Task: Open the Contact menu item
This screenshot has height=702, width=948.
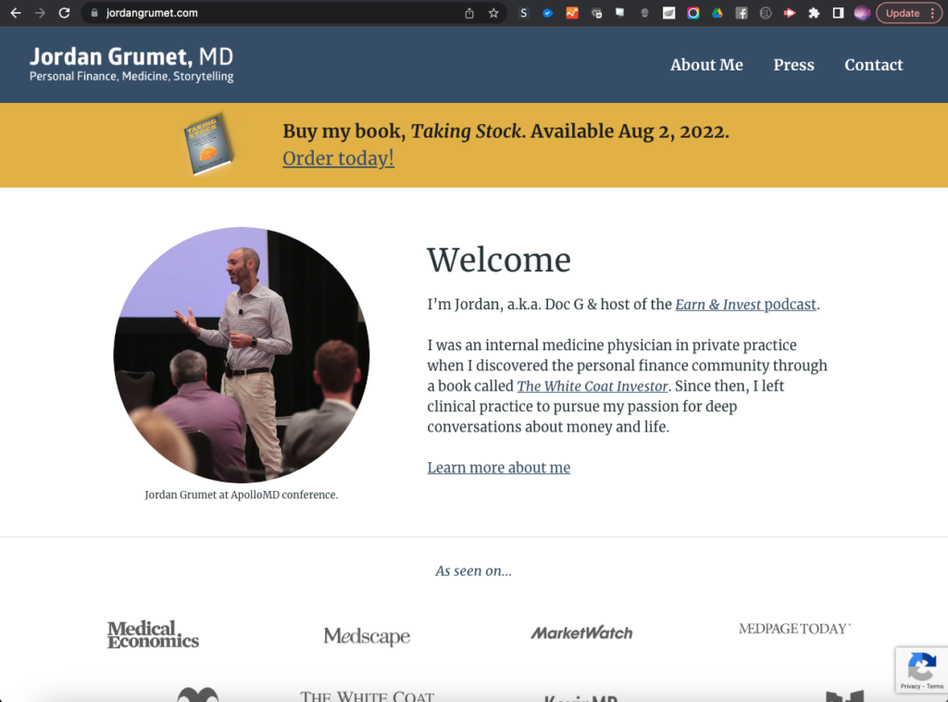Action: tap(873, 65)
